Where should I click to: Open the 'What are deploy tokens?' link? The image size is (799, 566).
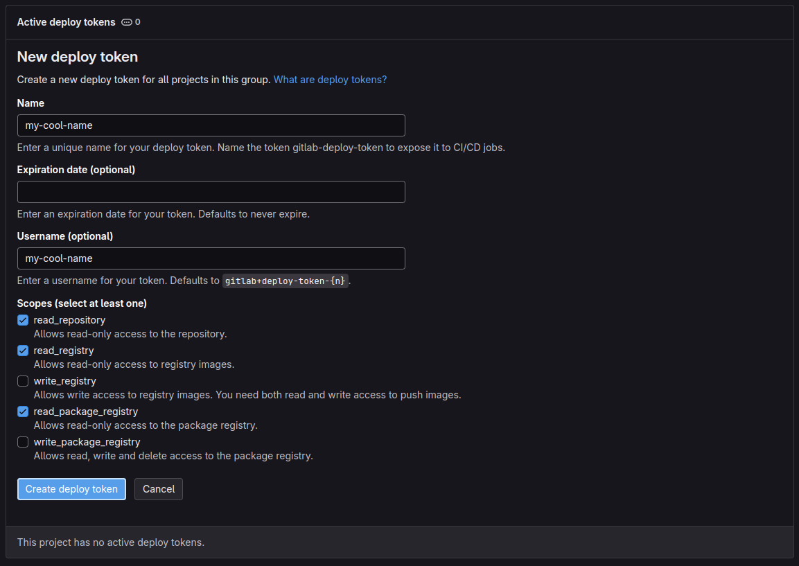pos(330,80)
